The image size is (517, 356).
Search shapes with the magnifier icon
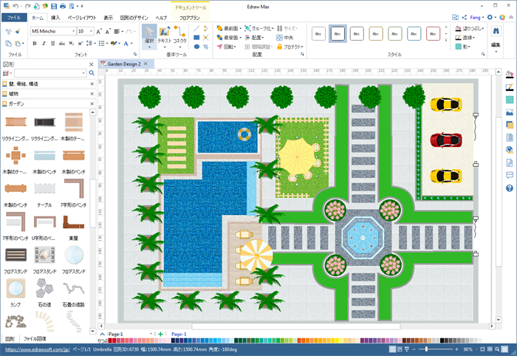tap(92, 73)
